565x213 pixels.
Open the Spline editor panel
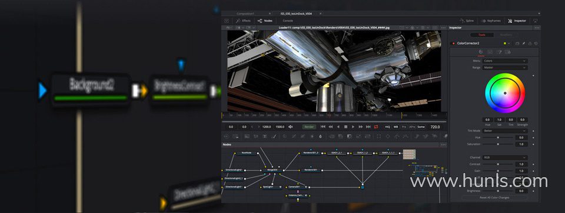click(467, 21)
